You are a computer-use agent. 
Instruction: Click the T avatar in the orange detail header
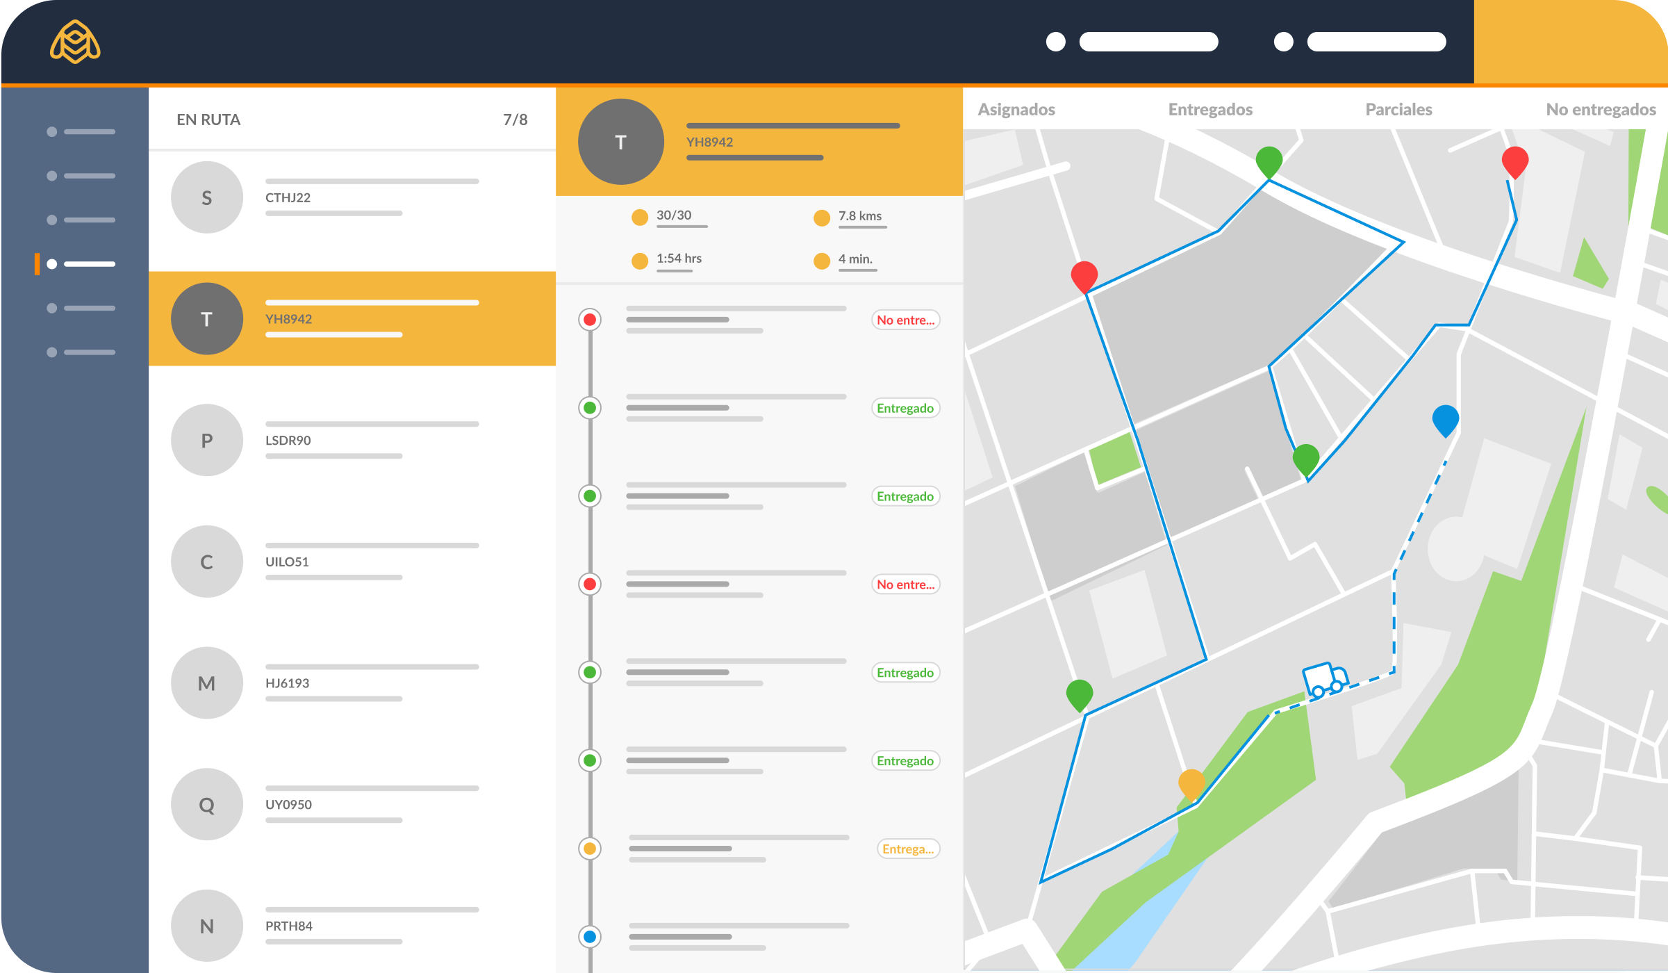point(621,142)
